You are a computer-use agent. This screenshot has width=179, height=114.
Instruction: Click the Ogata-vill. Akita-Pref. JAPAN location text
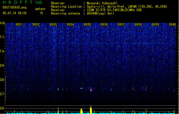[x=127, y=7]
